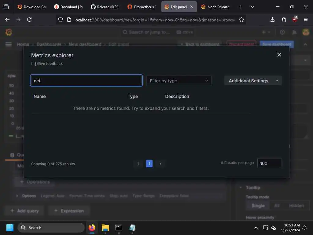This screenshot has height=235, width=313.
Task: Click the Give feedback link
Action: 47,64
